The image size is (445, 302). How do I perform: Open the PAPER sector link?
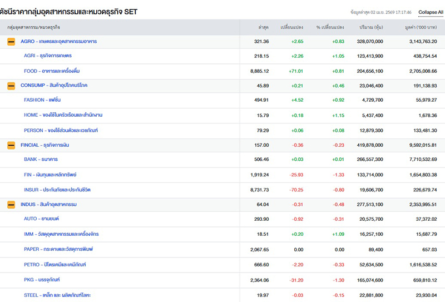click(58, 249)
